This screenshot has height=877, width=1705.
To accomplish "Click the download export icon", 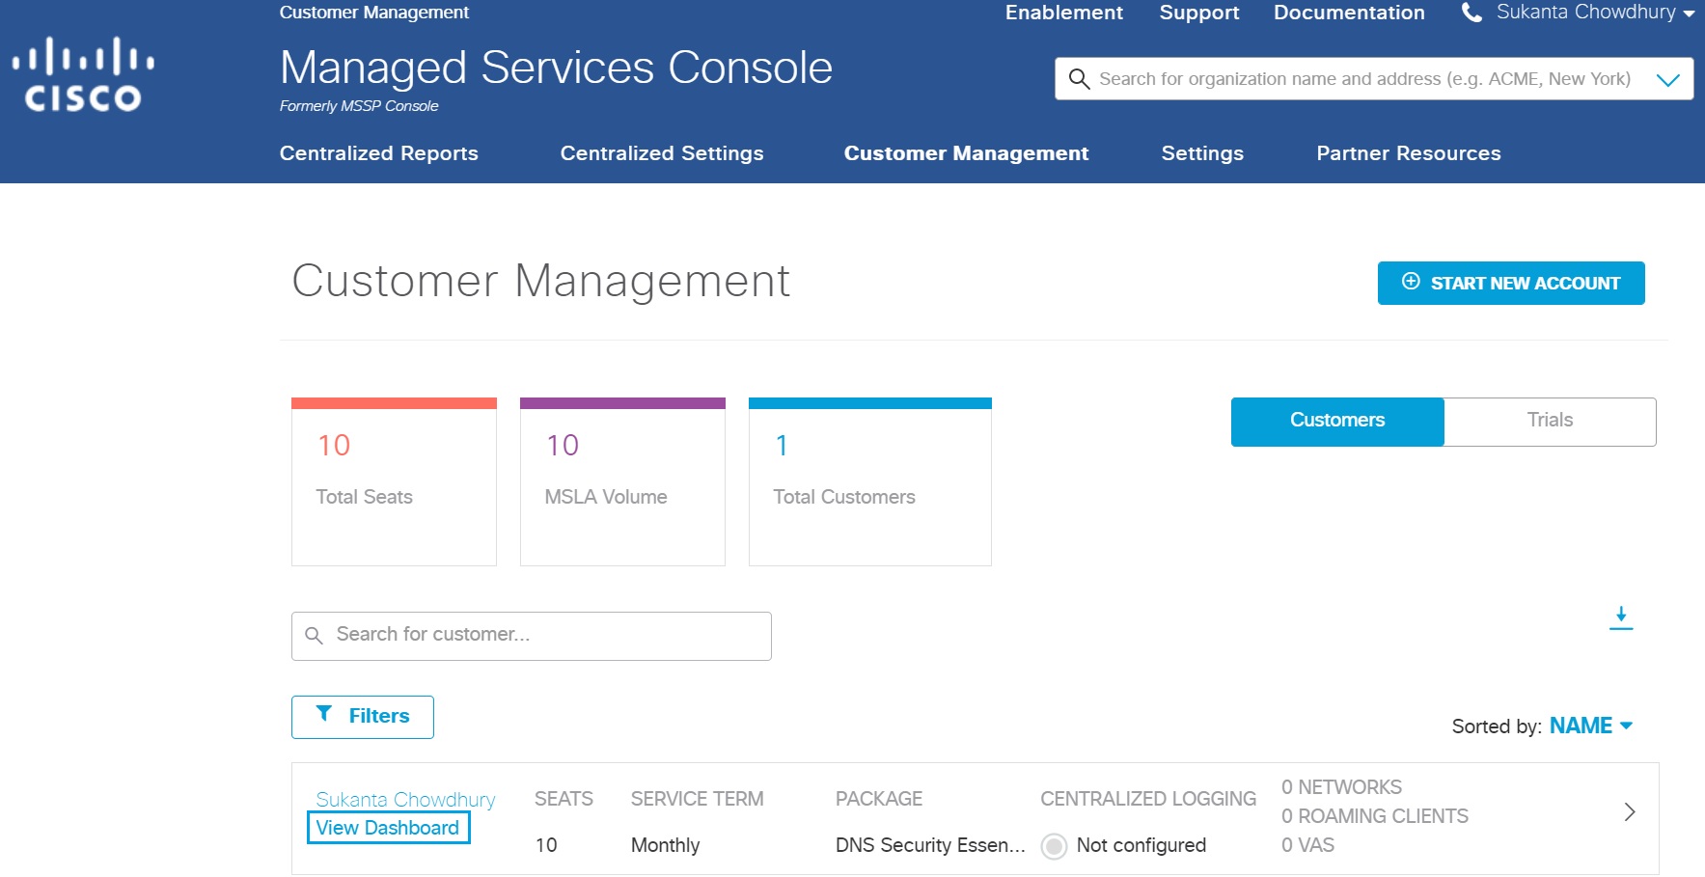I will [1620, 618].
